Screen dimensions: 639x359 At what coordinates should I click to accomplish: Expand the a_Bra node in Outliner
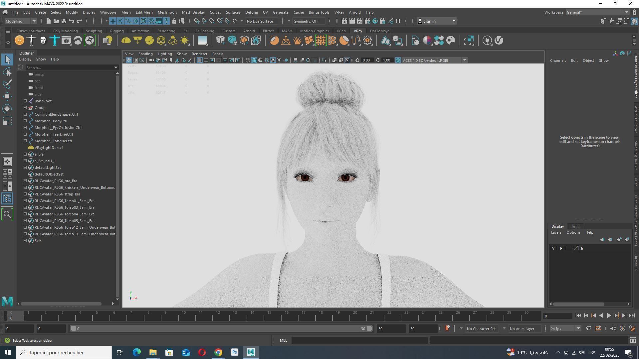tap(25, 154)
